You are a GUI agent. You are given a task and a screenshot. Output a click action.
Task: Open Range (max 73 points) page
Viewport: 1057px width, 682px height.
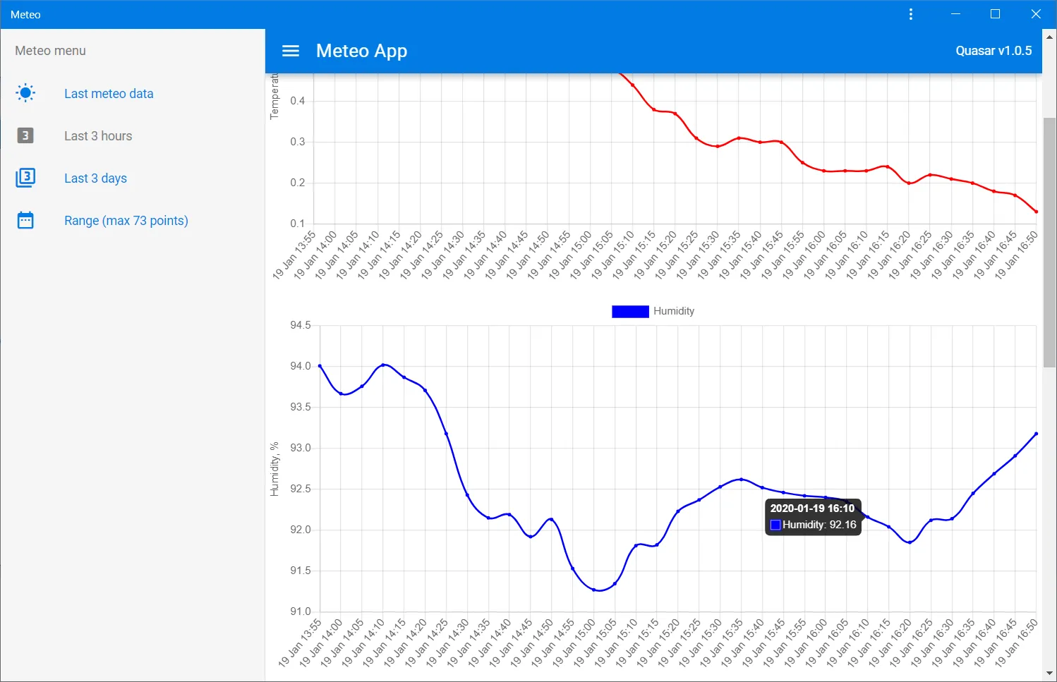(x=126, y=221)
